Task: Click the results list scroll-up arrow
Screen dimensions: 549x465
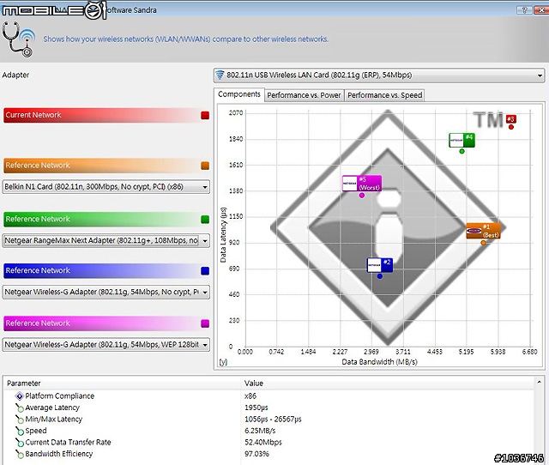Action: 540,382
